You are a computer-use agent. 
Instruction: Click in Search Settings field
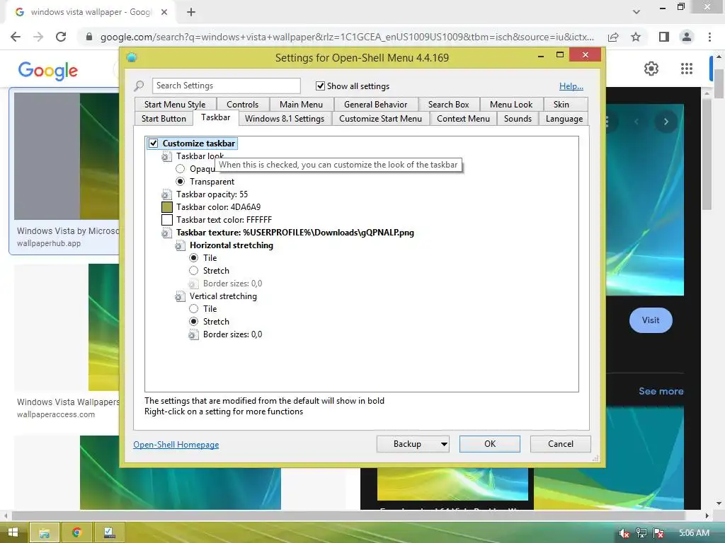[x=226, y=86]
